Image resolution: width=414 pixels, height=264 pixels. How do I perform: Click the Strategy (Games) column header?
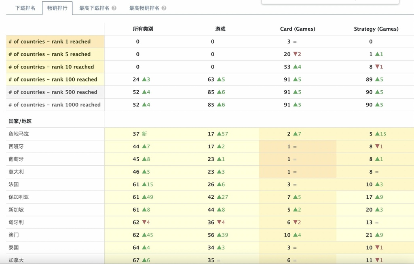click(x=376, y=29)
